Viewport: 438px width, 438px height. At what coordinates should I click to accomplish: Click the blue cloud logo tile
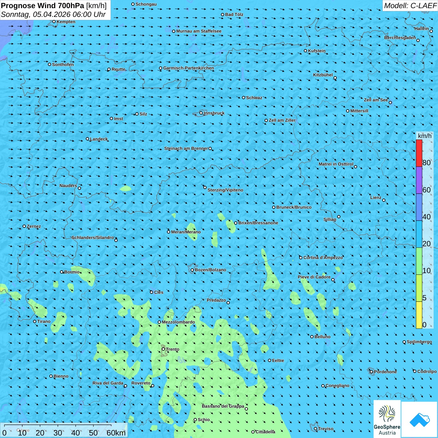[x=420, y=420]
